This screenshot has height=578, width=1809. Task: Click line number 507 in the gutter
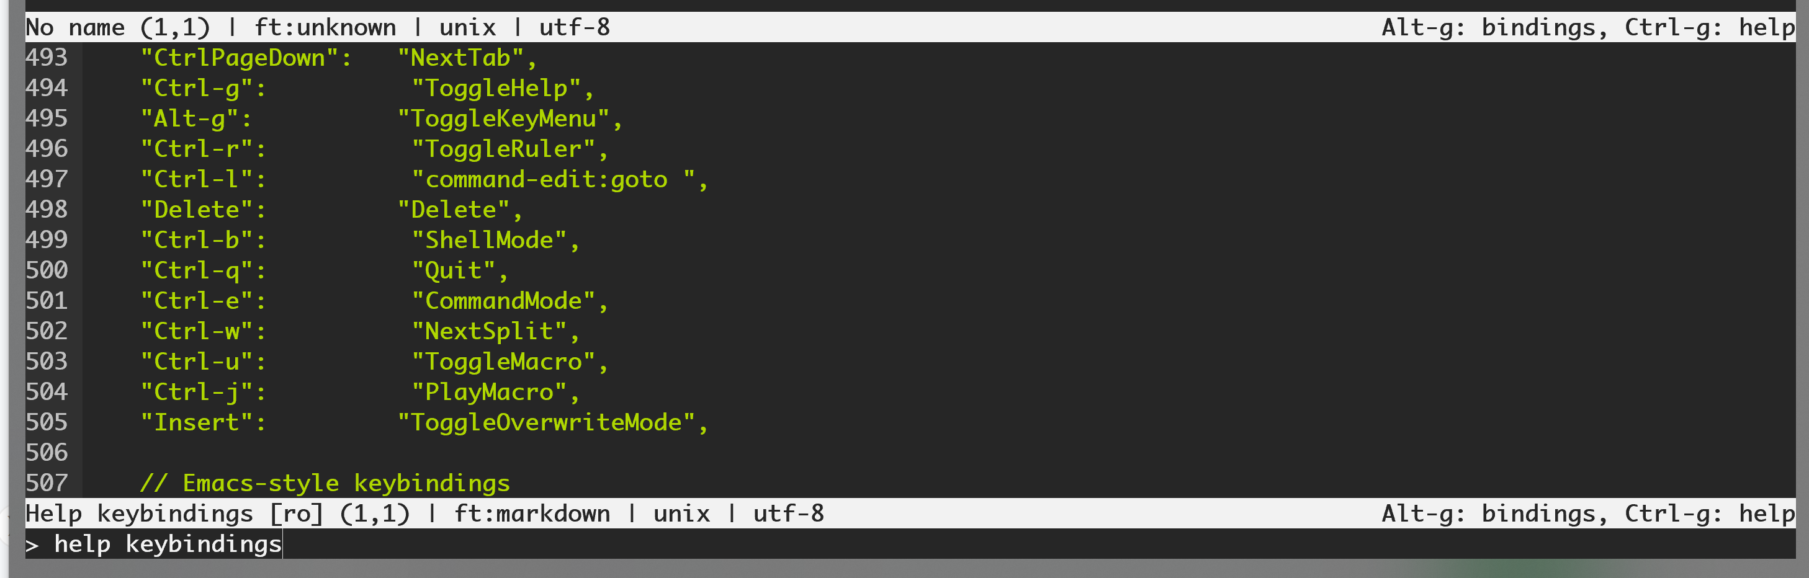click(x=47, y=482)
